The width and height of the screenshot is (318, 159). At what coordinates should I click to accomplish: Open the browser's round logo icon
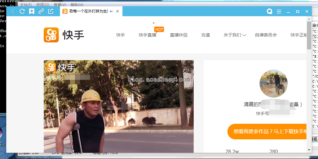coord(270,11)
